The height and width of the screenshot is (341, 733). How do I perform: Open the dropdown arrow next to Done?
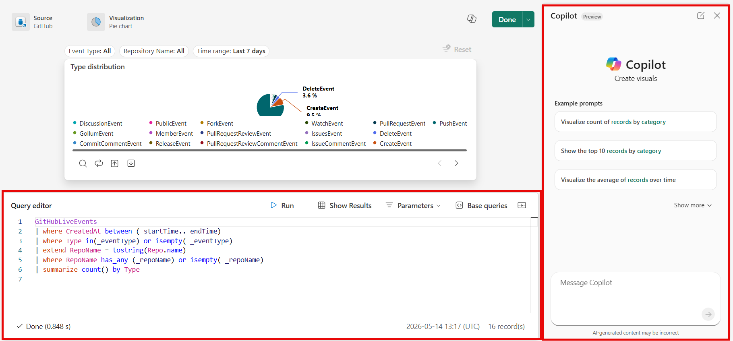tap(528, 19)
